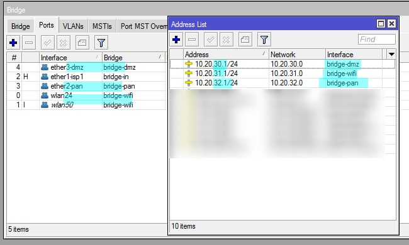Switch to the Ports tab
The image size is (409, 245).
click(x=47, y=25)
